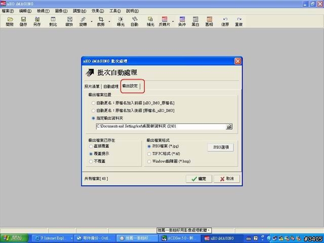The height and width of the screenshot is (243, 324).
Task: Click the 開啟 (Open) toolbar icon
Action: pyautogui.click(x=10, y=21)
